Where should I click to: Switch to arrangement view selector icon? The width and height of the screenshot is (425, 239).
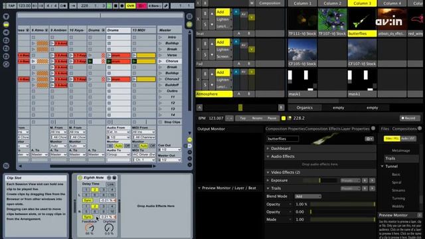189,17
